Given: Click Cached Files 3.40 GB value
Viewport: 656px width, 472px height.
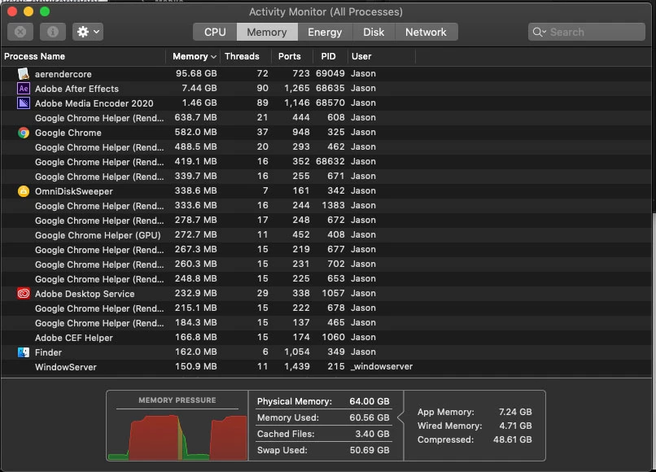Looking at the screenshot, I should (372, 434).
